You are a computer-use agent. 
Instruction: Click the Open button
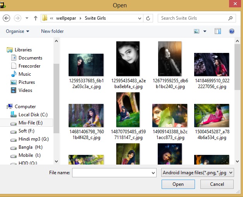pos(178,184)
